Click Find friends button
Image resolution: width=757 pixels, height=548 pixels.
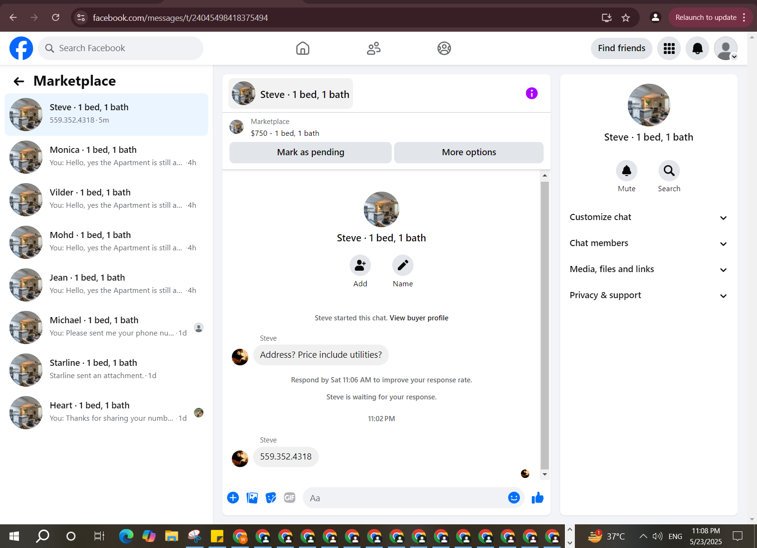click(622, 48)
